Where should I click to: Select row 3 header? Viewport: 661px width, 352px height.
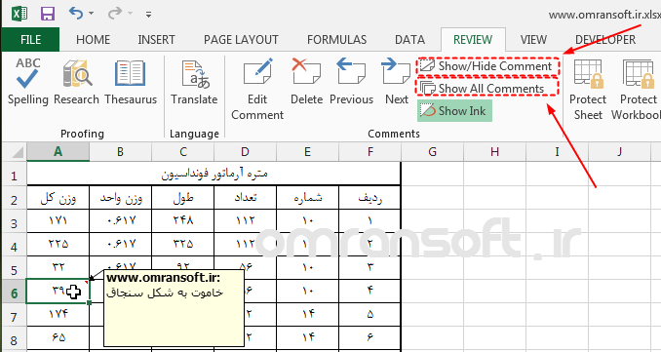pyautogui.click(x=15, y=222)
